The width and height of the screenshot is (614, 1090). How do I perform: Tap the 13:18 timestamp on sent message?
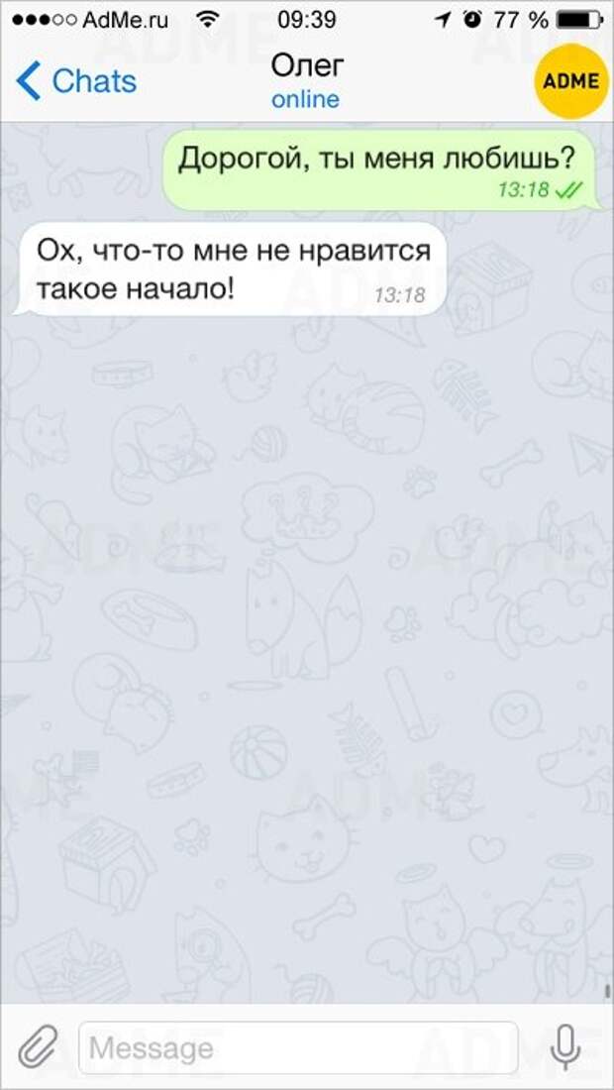tap(525, 189)
